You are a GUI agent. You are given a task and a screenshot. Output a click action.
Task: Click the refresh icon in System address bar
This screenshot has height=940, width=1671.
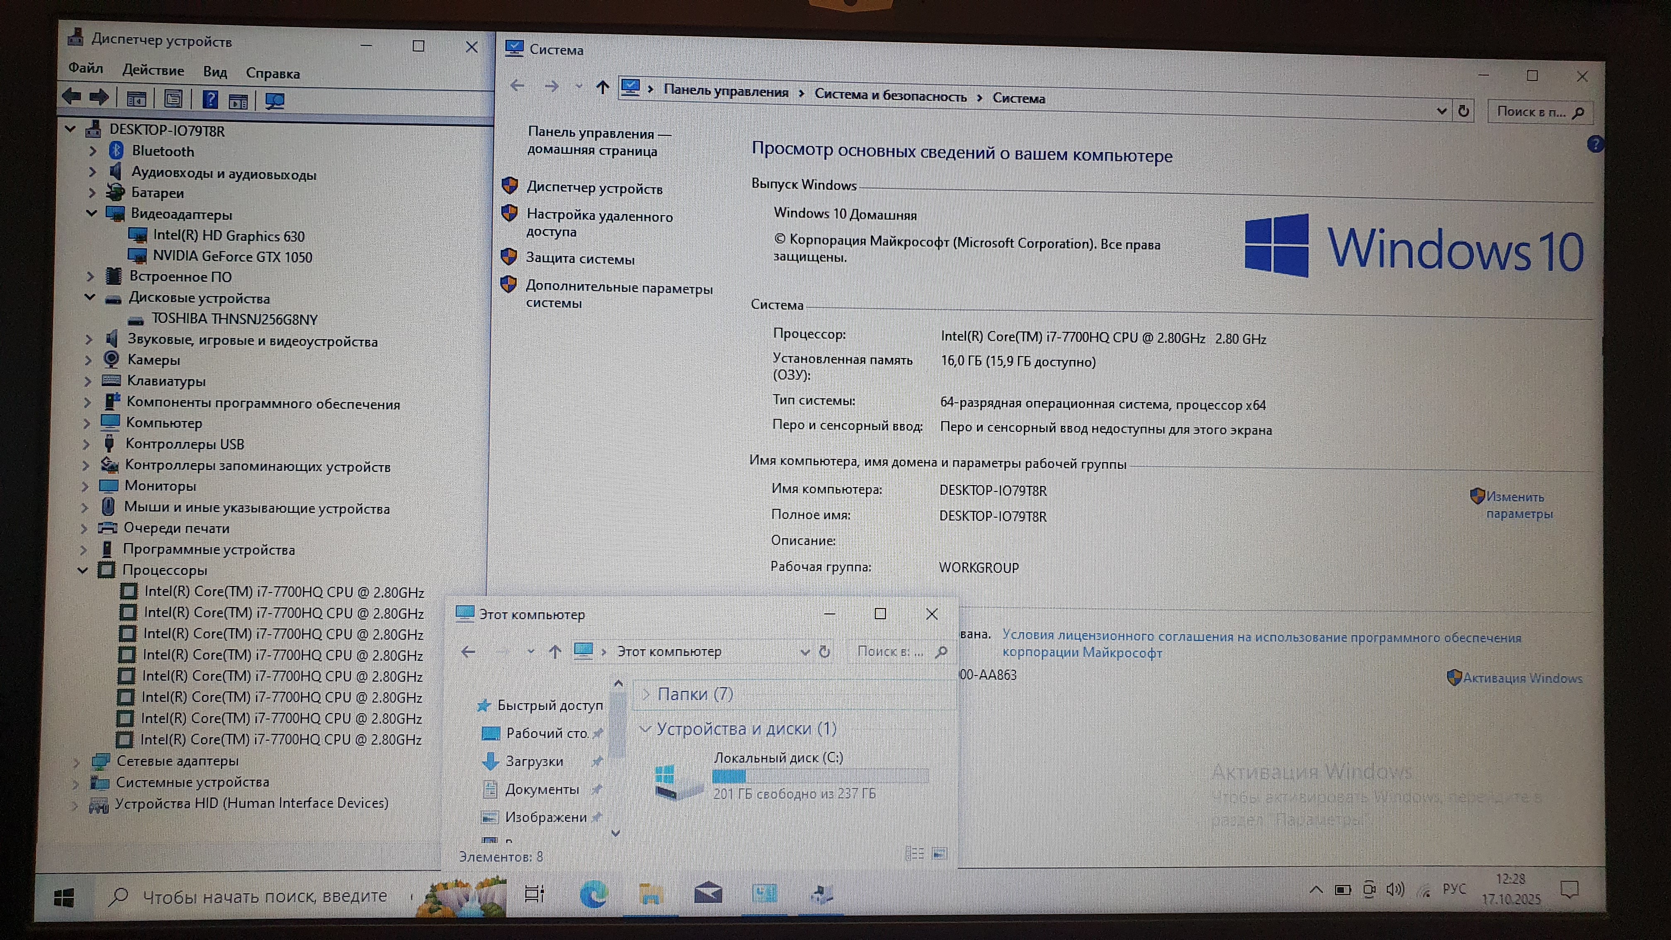pyautogui.click(x=1463, y=111)
